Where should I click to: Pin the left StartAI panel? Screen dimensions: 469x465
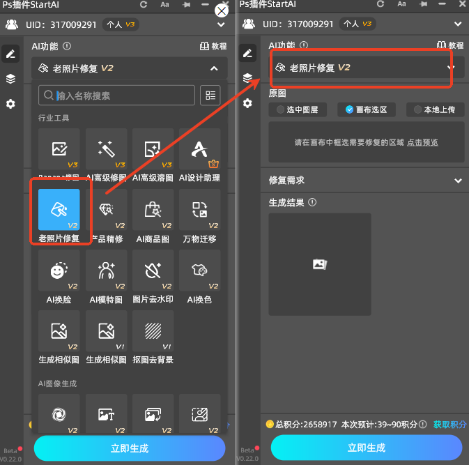tap(186, 5)
